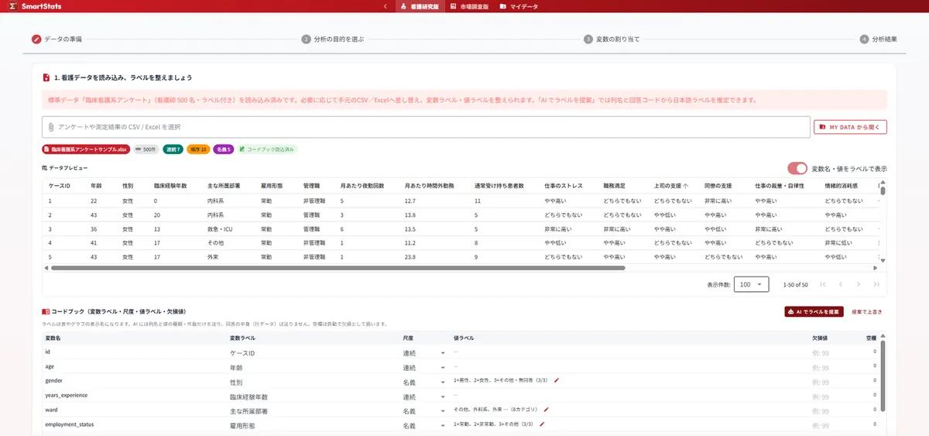Click the 23.8 overtime value cell

(x=410, y=256)
